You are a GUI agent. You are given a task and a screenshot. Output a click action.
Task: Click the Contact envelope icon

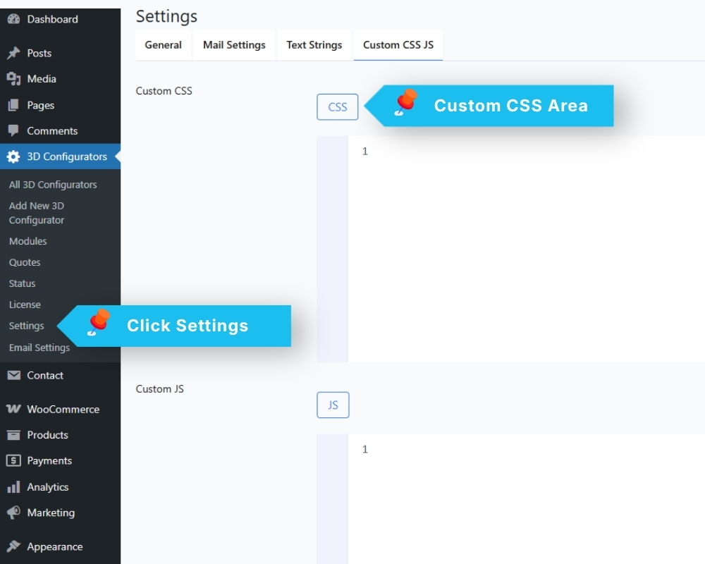[13, 375]
